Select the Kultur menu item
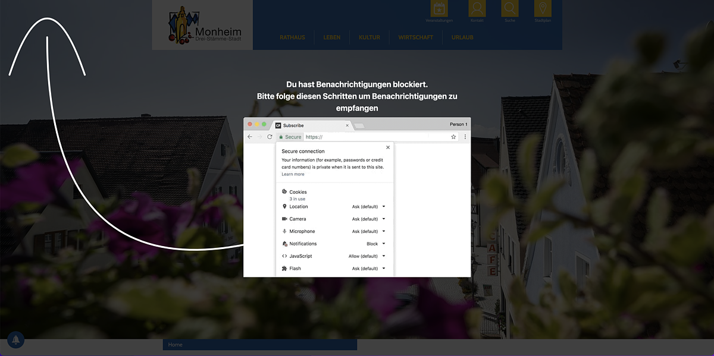Screen dimensions: 714x356 [x=369, y=37]
